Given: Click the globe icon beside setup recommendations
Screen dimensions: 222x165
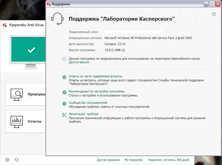Looking at the screenshot, I should point(64,92).
